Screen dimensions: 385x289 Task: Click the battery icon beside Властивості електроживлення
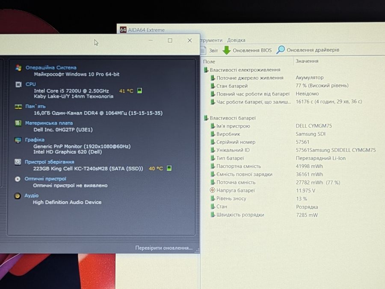tap(206, 70)
